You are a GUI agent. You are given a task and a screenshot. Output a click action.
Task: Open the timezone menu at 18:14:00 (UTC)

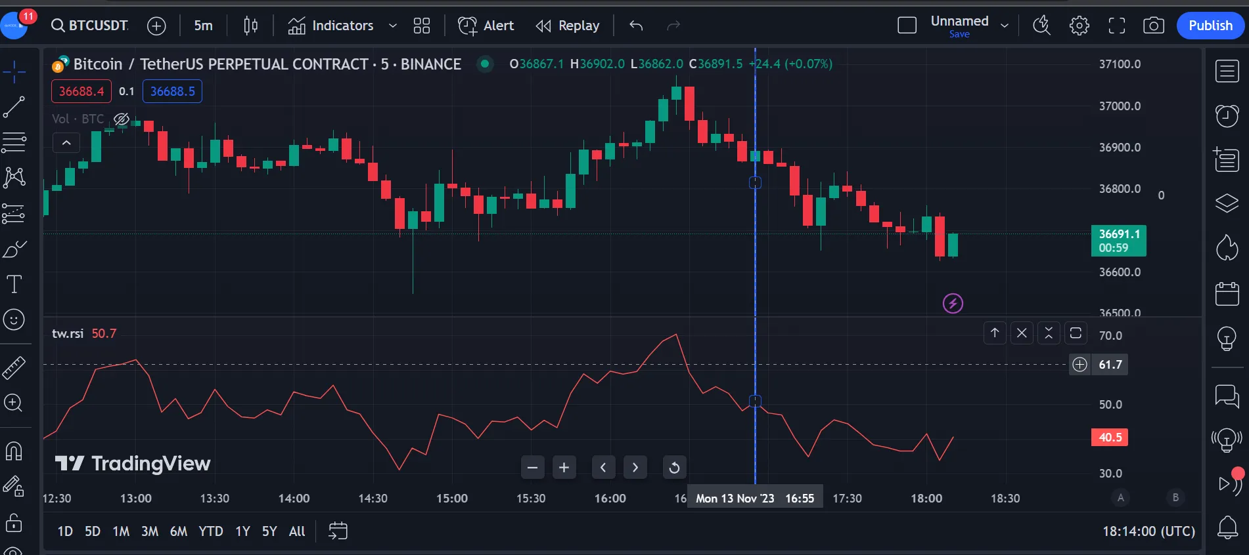pos(1148,531)
